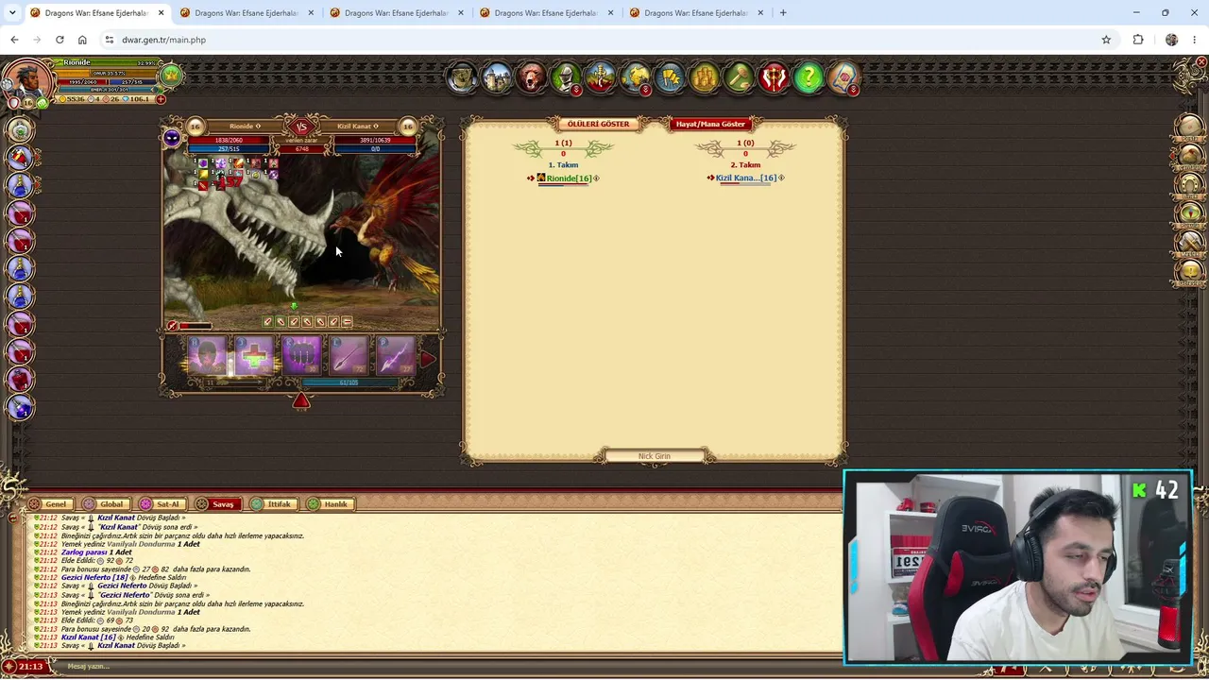Use the face portrait skill slot
The width and height of the screenshot is (1209, 680).
click(x=207, y=357)
